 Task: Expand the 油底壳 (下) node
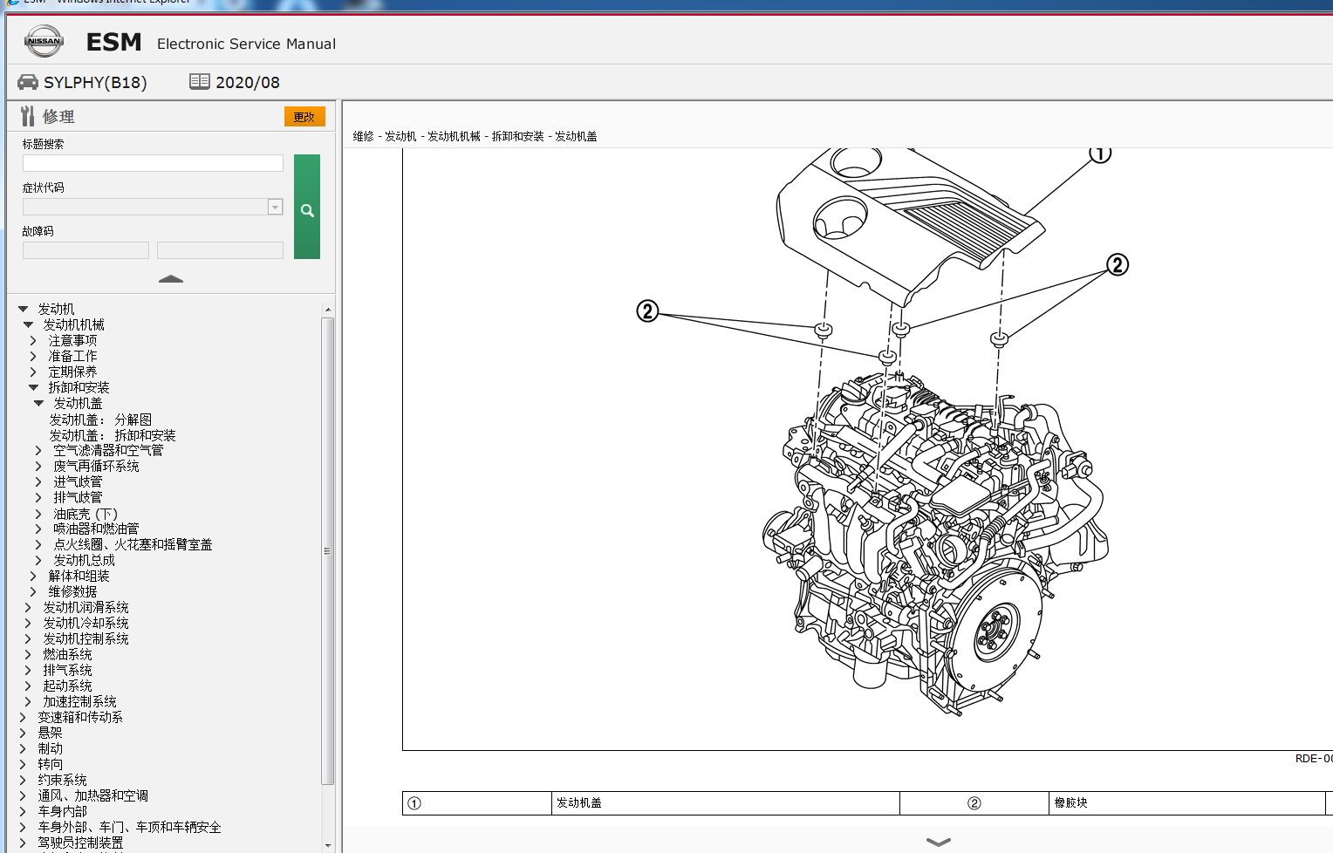pyautogui.click(x=38, y=514)
